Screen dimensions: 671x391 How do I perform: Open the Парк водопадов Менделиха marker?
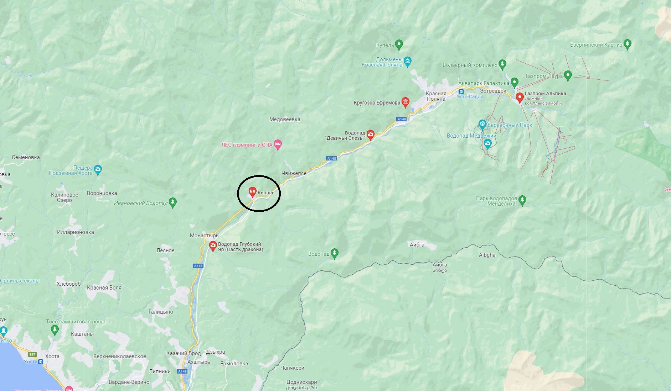(x=522, y=200)
